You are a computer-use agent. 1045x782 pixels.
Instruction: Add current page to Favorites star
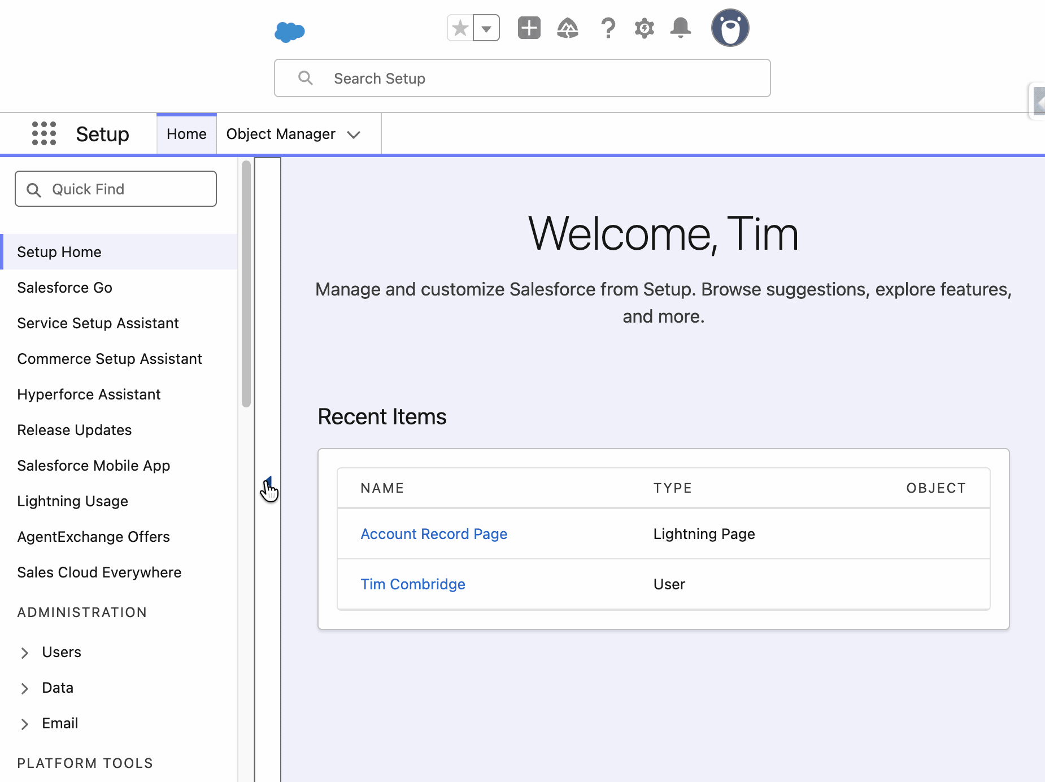tap(460, 28)
